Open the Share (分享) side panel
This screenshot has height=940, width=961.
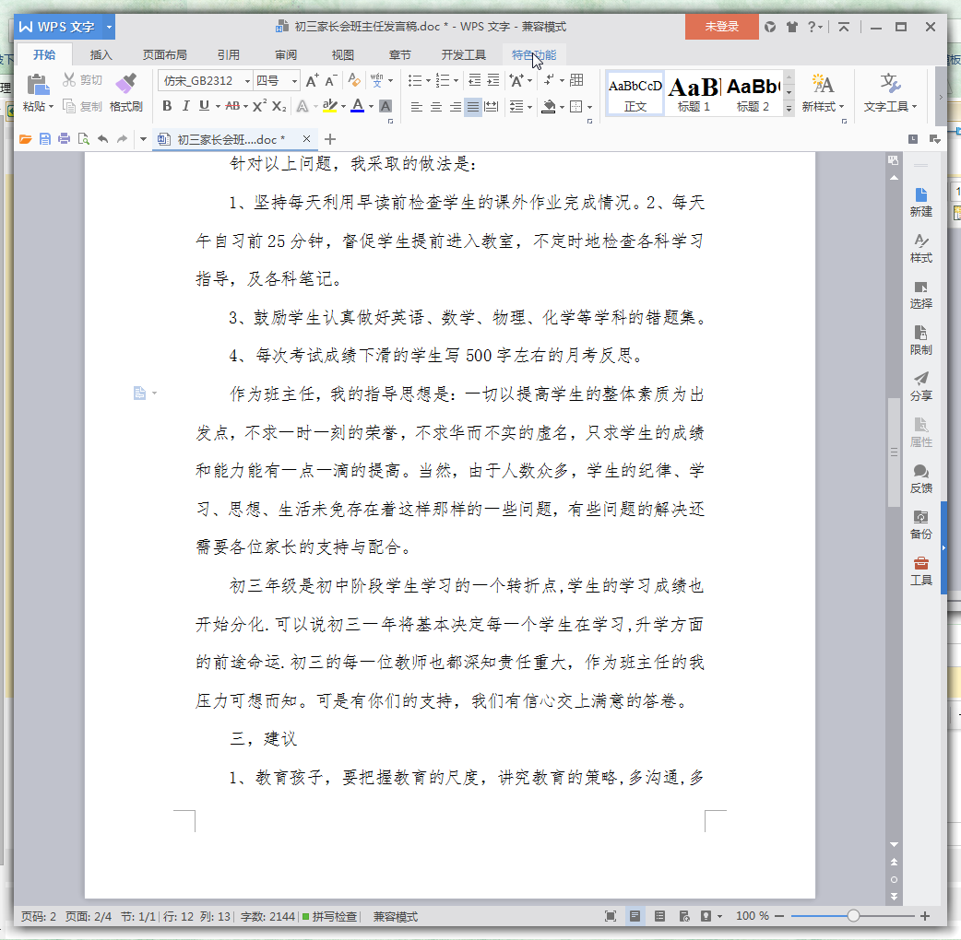[920, 386]
